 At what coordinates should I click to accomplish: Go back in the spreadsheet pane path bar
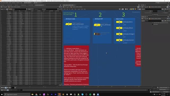click(2, 7)
